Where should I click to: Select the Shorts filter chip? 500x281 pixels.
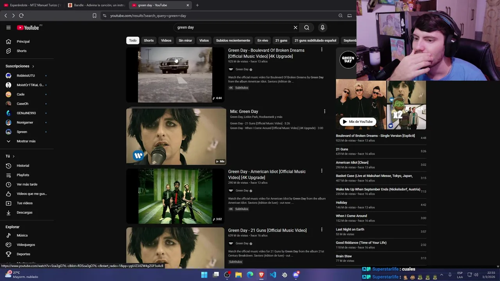tap(149, 40)
